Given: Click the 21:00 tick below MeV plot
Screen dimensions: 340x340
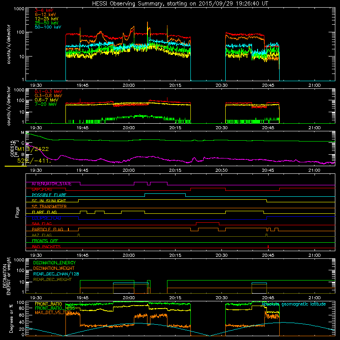Looking at the screenshot, I should 314,128.
